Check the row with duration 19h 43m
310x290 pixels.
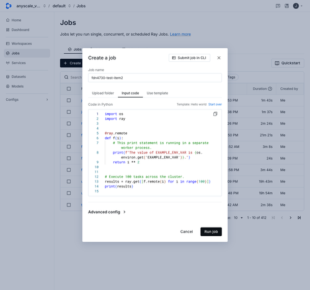tap(69, 181)
